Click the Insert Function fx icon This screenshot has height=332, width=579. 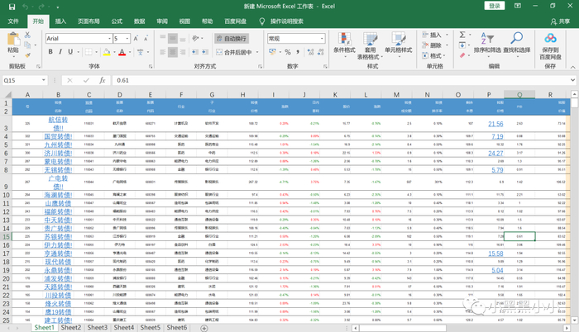coord(103,80)
